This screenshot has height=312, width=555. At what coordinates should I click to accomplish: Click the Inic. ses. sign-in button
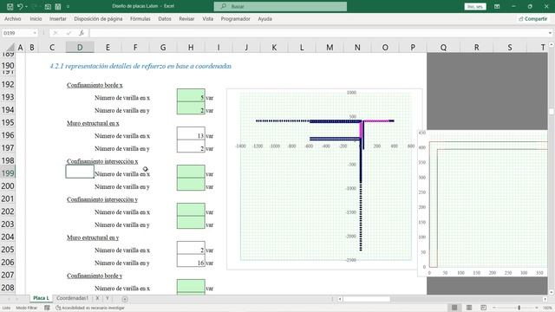(475, 6)
